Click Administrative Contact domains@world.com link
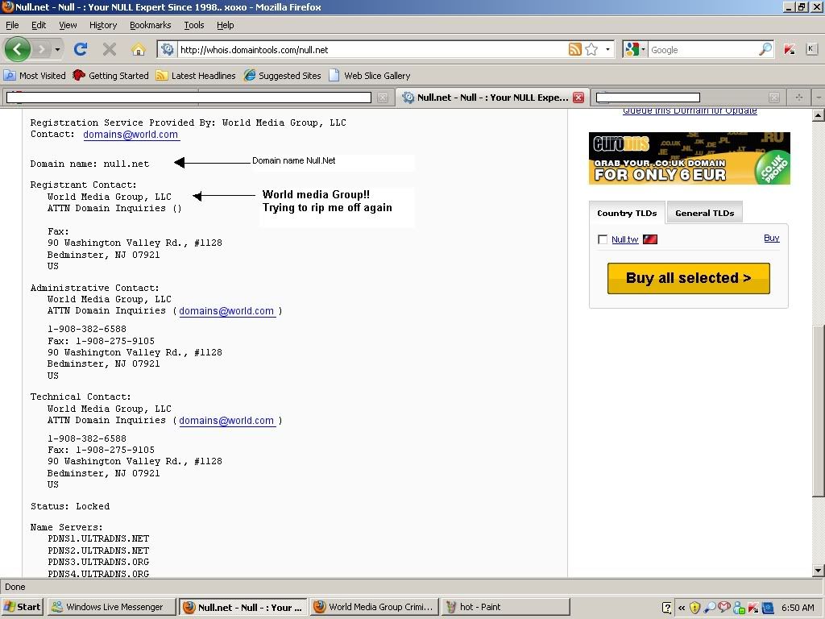The height and width of the screenshot is (619, 825). tap(226, 310)
